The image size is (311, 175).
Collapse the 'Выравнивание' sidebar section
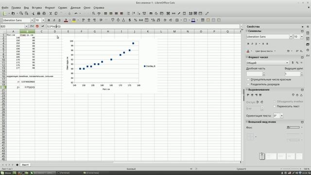[247, 89]
